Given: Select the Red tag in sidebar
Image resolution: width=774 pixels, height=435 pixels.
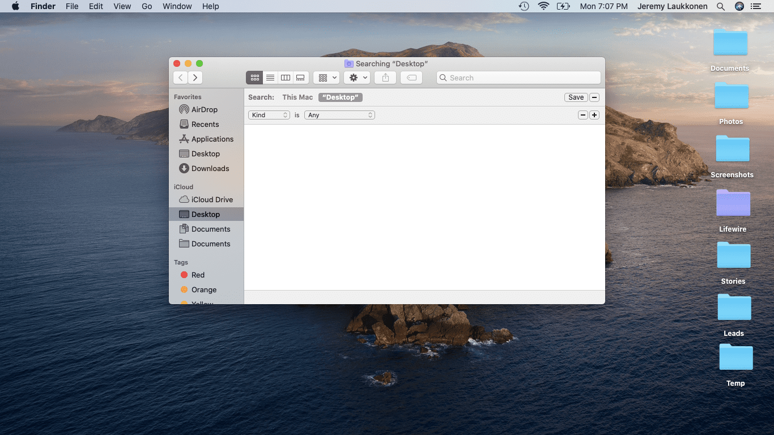Looking at the screenshot, I should coord(198,275).
